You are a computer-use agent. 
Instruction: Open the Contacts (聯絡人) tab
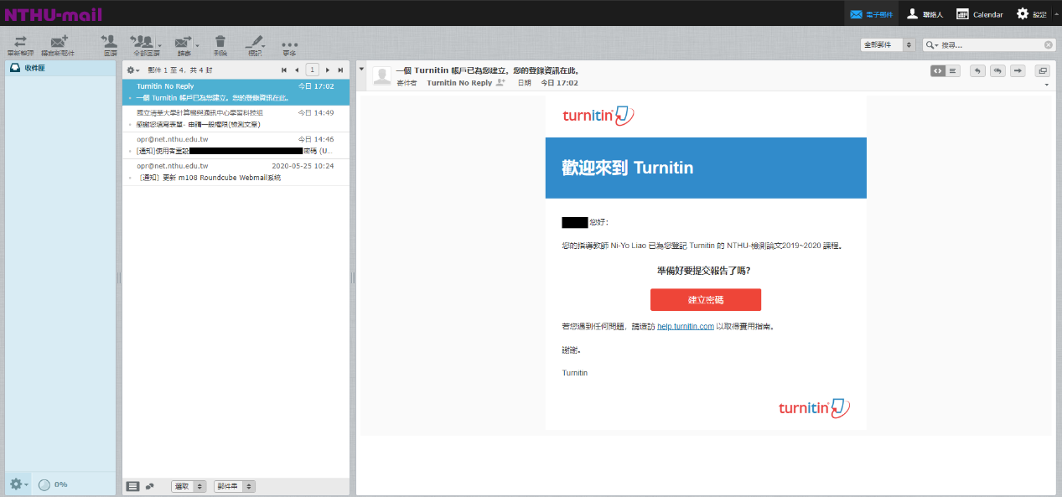[925, 14]
